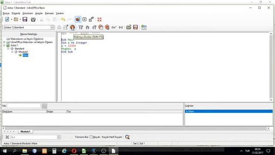The width and height of the screenshot is (275, 155).
Task: Click the code line 'a = 12344'
Action: click(x=69, y=46)
